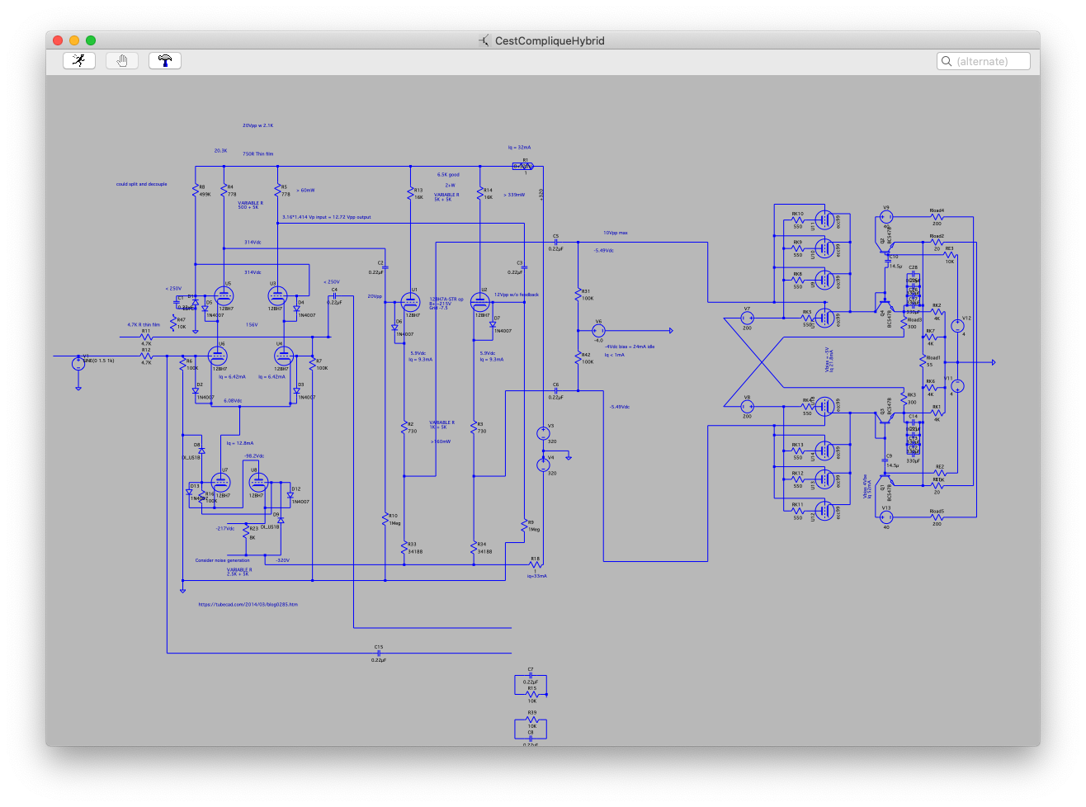Select resistor R39 10K
The image size is (1086, 807).
point(531,720)
